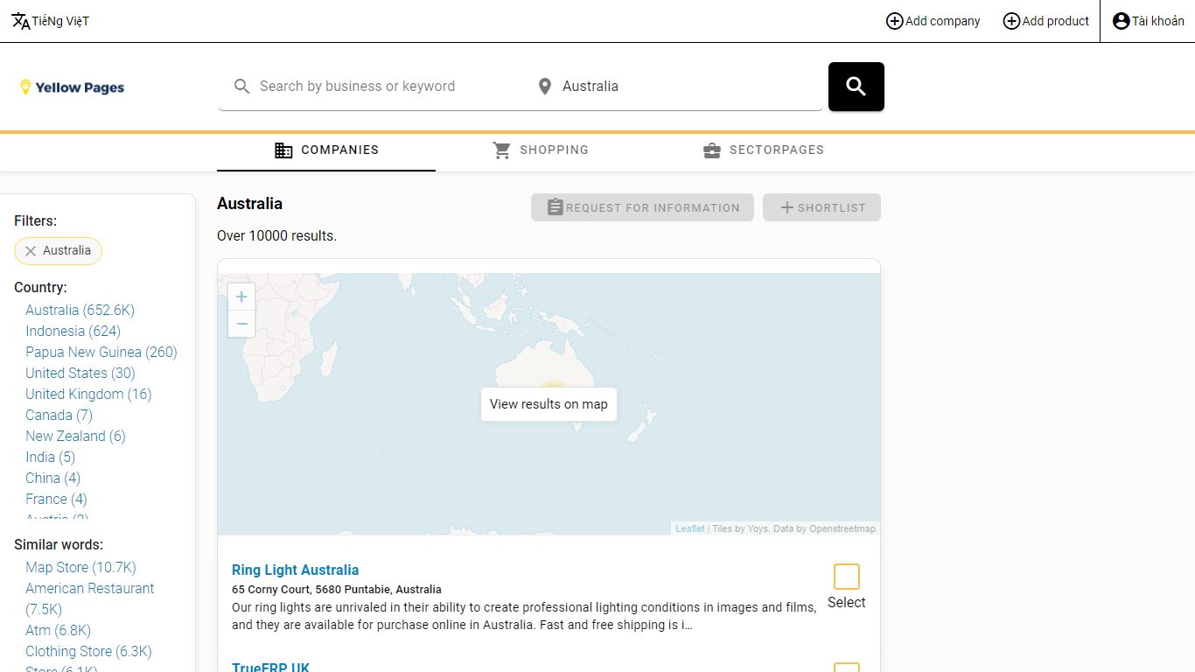The image size is (1195, 672).
Task: Click the Sectorpages briefcase icon
Action: pyautogui.click(x=712, y=150)
